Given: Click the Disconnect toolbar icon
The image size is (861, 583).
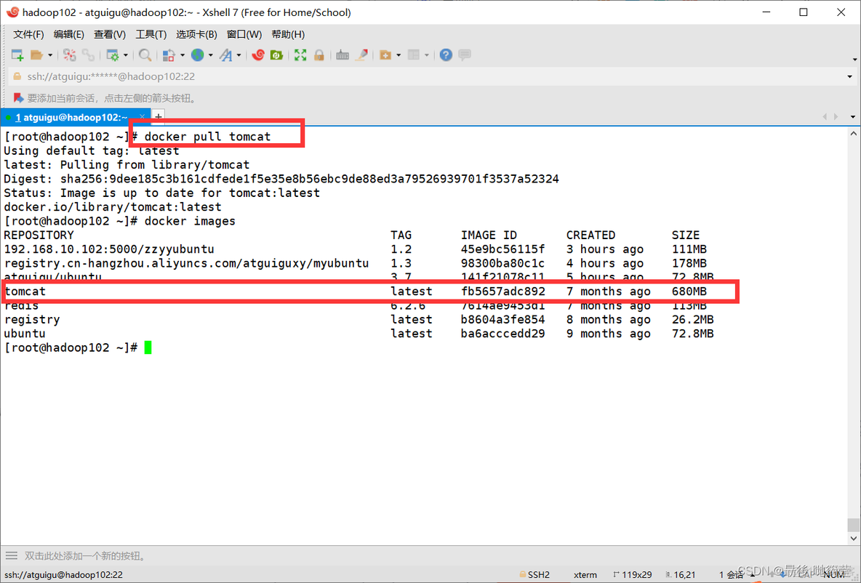Looking at the screenshot, I should [69, 55].
